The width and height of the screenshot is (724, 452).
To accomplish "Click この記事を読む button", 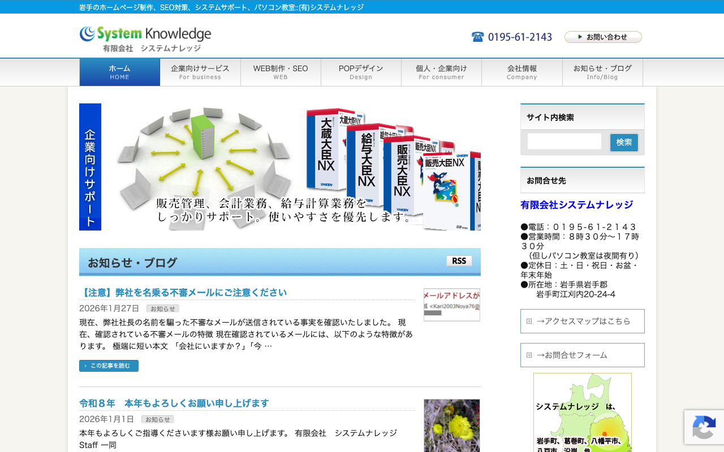I will click(109, 366).
